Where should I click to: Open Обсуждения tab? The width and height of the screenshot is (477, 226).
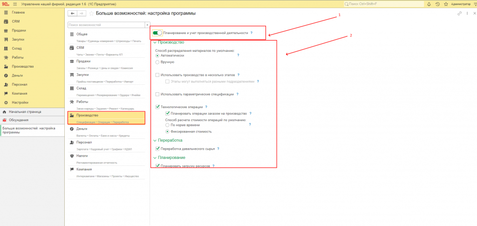click(x=32, y=120)
